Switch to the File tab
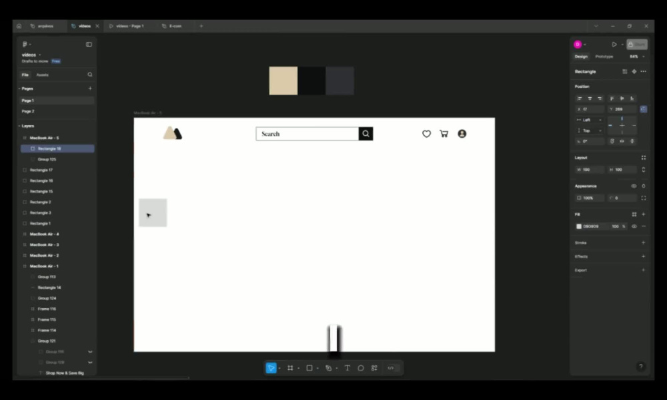Screen dimensions: 667x400 pos(25,75)
